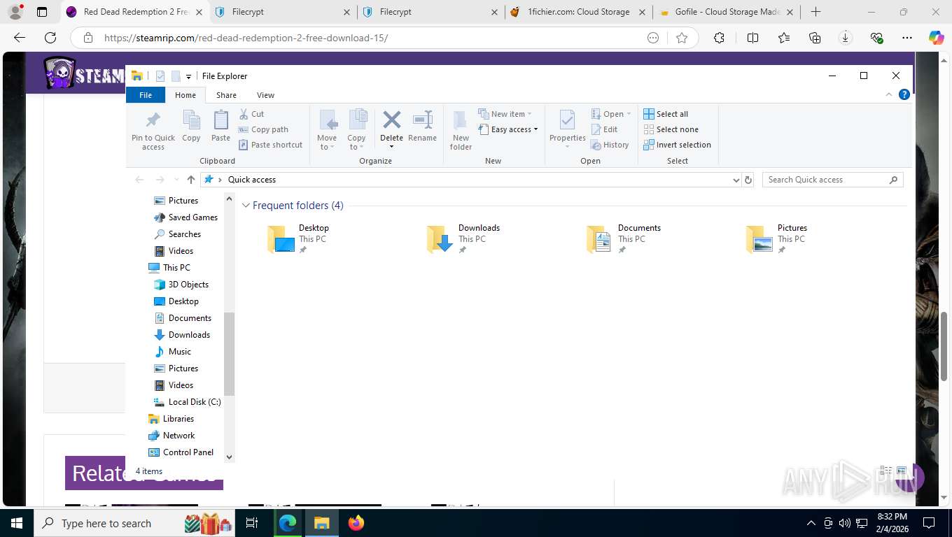Collapse the Frequent folders group
Screen dimensions: 952x537
pyautogui.click(x=246, y=206)
